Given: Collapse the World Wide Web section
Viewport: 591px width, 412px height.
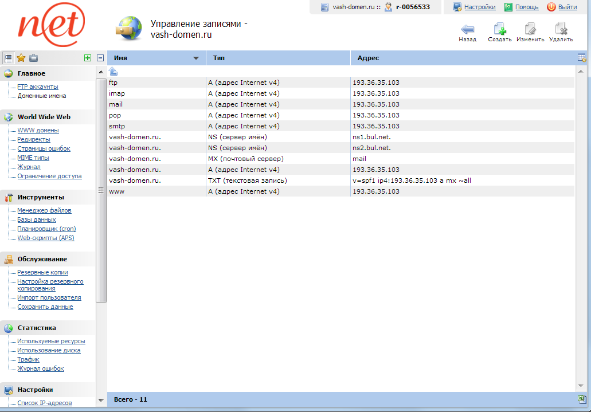Looking at the screenshot, I should tap(44, 117).
